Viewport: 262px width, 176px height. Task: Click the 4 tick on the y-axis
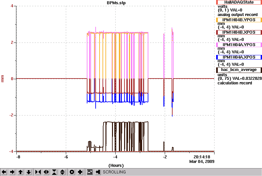tap(12, 6)
